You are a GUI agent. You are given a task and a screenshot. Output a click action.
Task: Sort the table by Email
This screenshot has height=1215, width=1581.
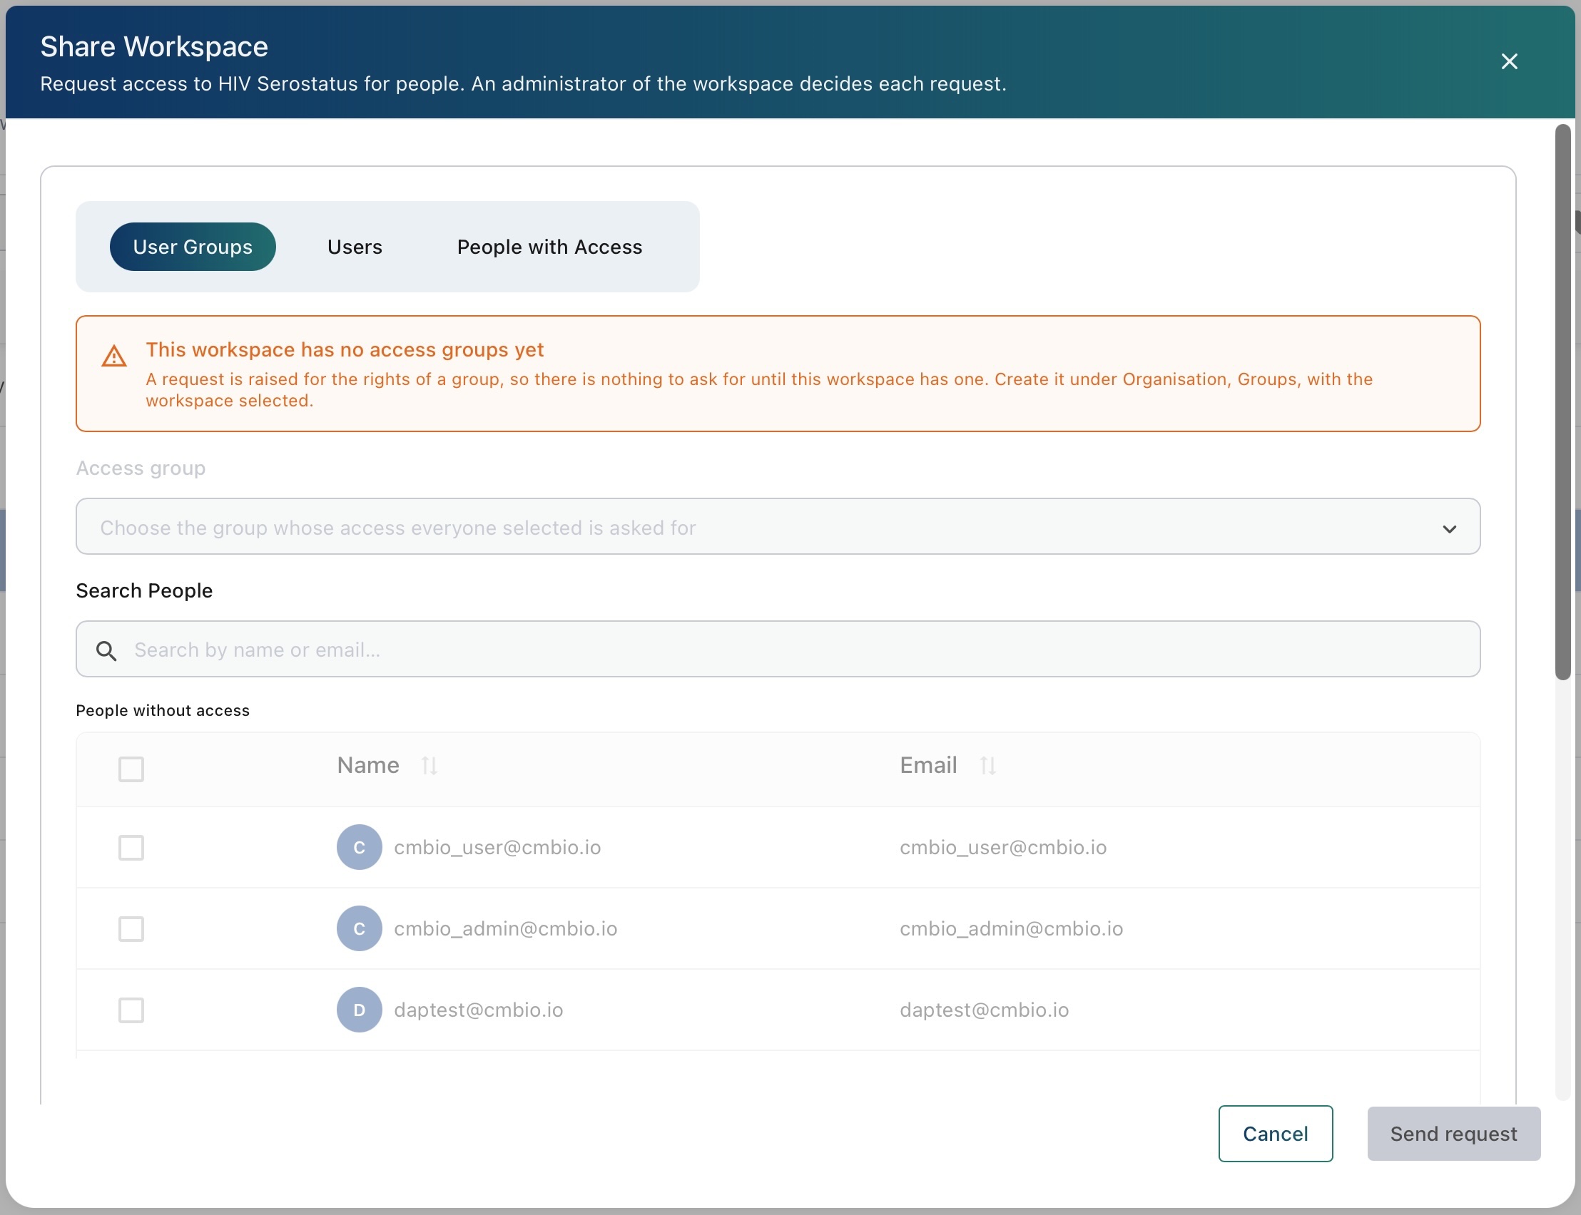tap(987, 765)
